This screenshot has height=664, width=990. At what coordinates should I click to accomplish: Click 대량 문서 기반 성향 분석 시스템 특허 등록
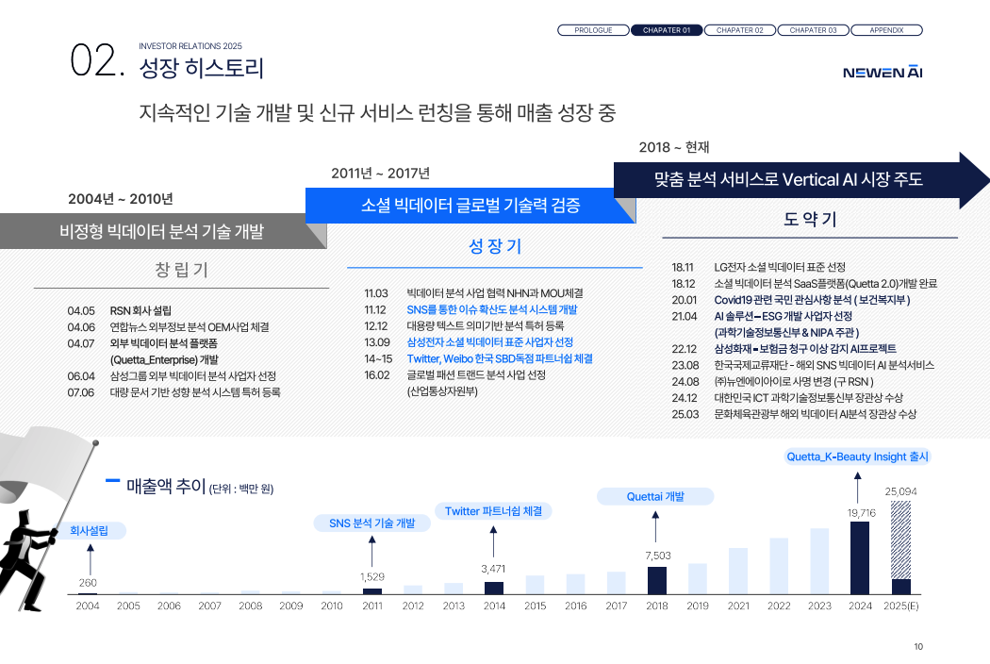[195, 393]
